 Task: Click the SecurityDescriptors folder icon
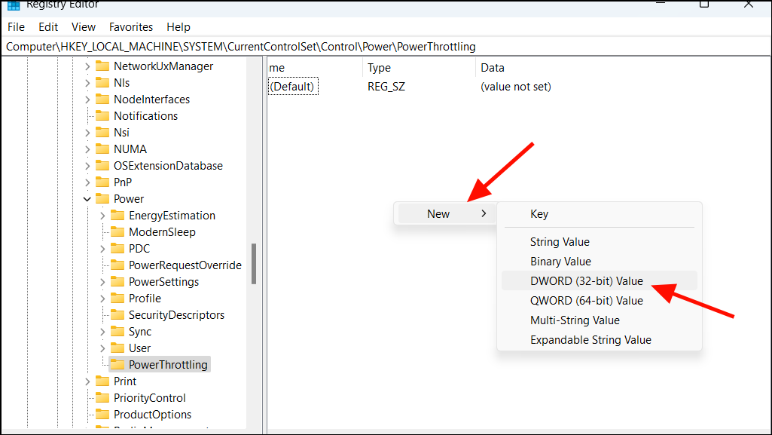tap(117, 315)
